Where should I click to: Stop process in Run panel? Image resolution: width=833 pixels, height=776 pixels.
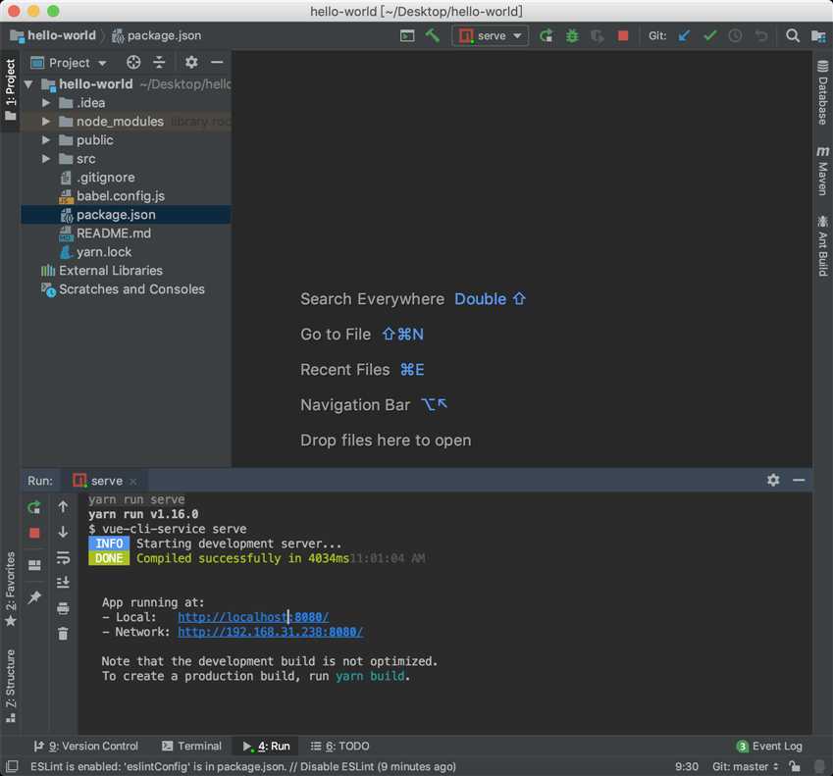[34, 533]
